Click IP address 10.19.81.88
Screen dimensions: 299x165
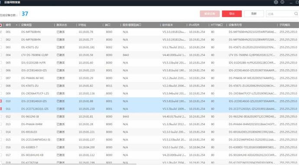tap(86, 101)
